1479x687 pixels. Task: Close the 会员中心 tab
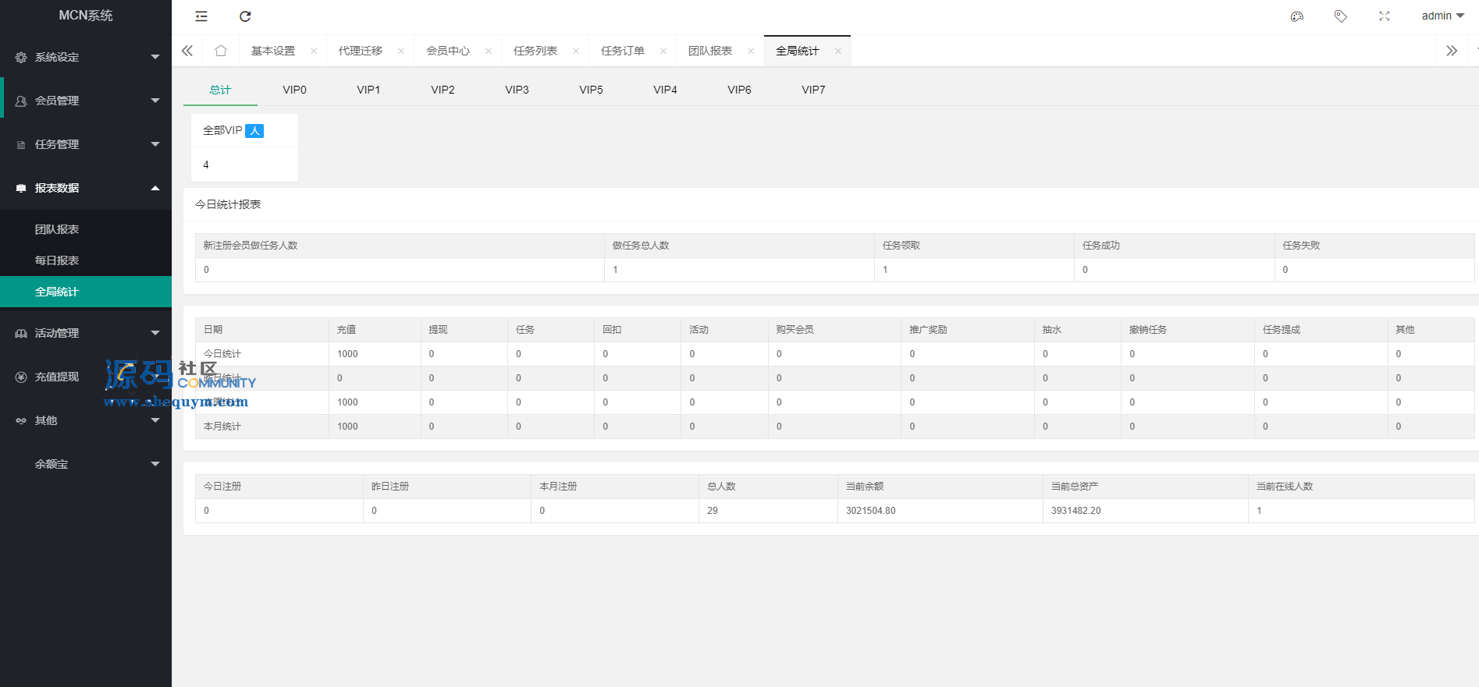click(489, 51)
